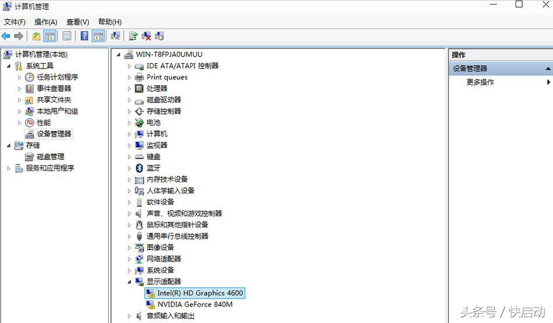
Task: Click the 存储控制器 icon
Action: pos(139,112)
